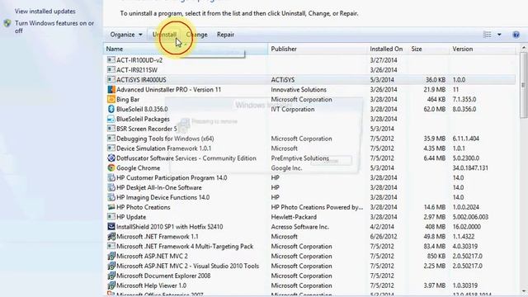Image resolution: width=528 pixels, height=297 pixels.
Task: Open Turn Windows features on or off
Action: click(54, 27)
